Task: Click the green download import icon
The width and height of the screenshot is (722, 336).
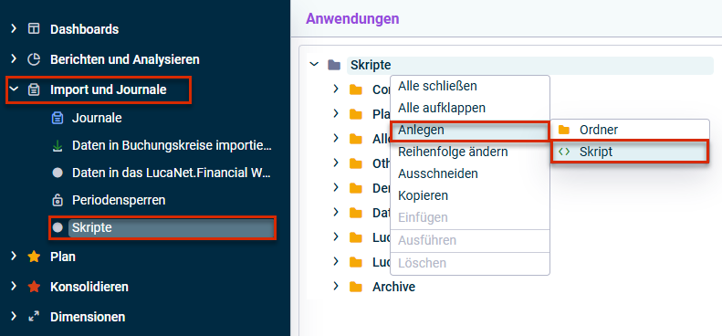Action: pos(58,146)
